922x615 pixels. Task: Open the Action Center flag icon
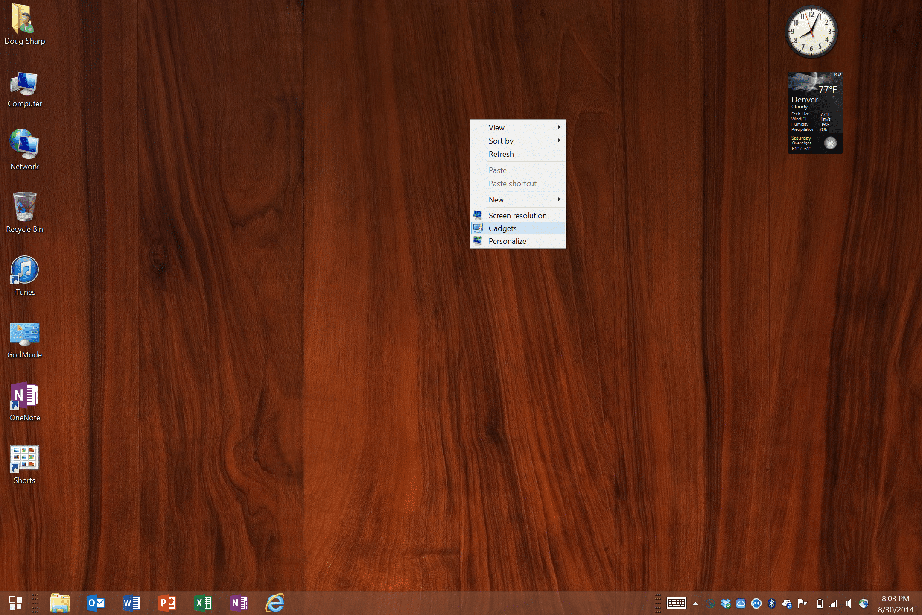click(x=802, y=603)
